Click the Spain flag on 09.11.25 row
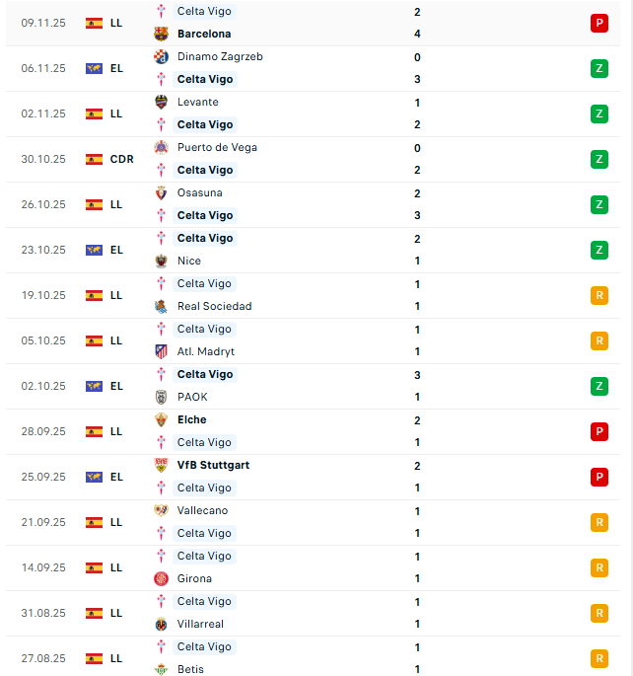The image size is (633, 676). tap(94, 23)
